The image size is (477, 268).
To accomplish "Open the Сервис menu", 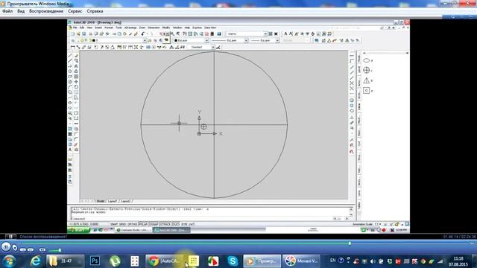I will [x=75, y=11].
